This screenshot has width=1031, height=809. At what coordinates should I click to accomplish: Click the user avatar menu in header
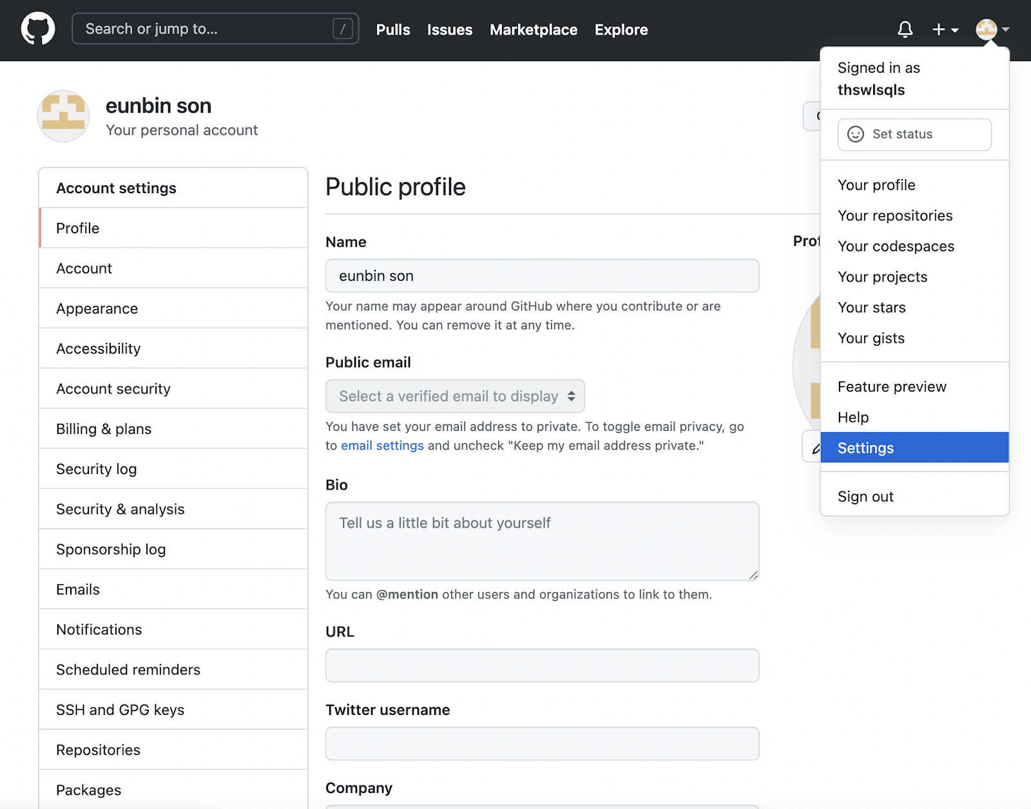click(992, 29)
